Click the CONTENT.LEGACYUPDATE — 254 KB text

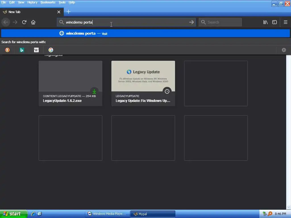(x=69, y=96)
